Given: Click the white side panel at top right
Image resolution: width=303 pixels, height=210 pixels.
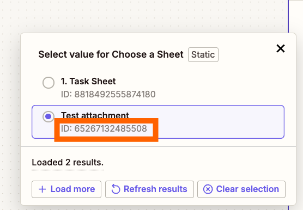Looking at the screenshot, I should point(296,15).
